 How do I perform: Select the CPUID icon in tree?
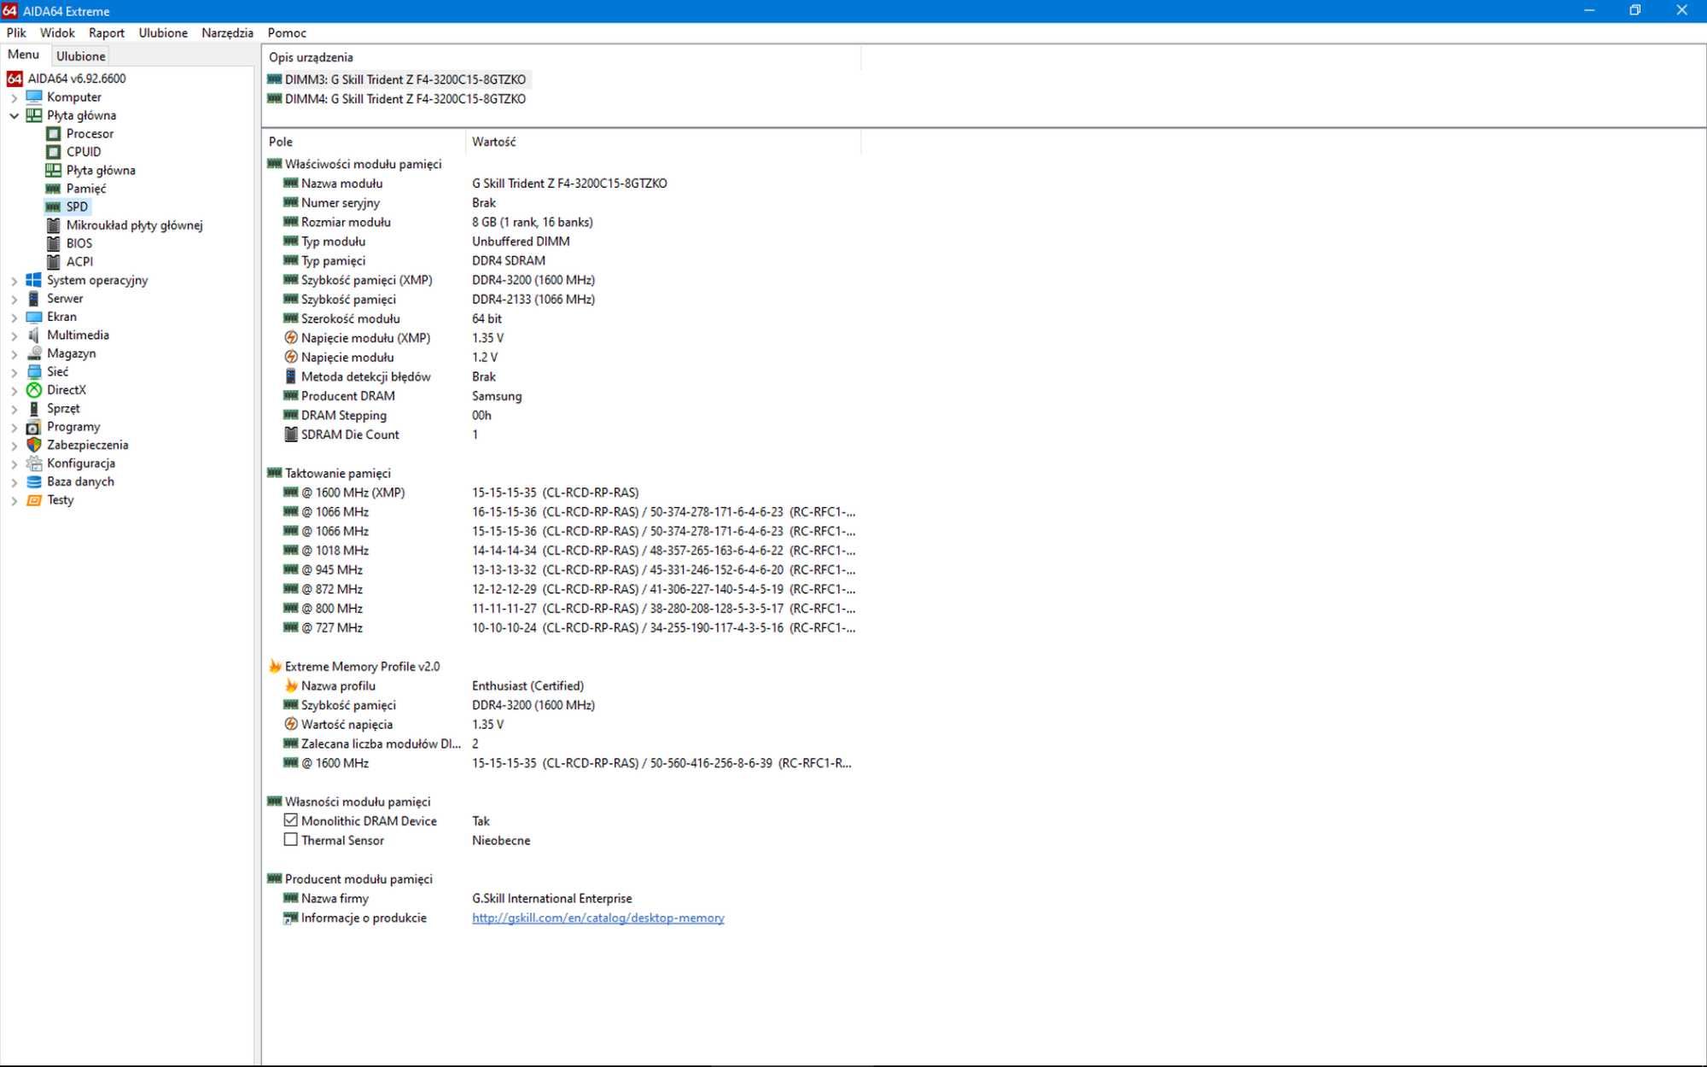click(53, 152)
